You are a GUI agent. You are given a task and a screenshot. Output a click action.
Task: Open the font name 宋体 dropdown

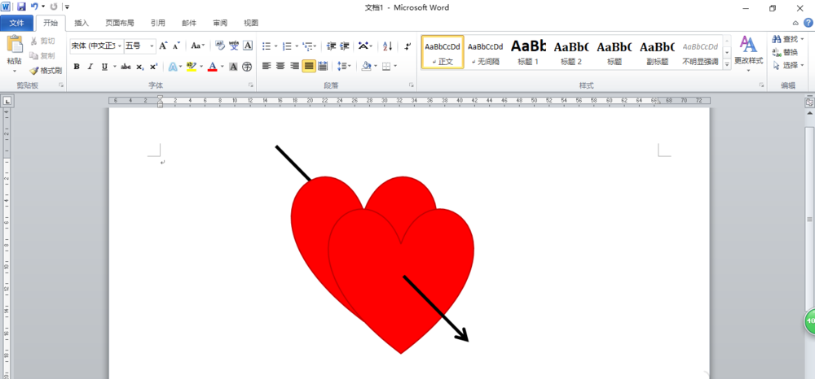pyautogui.click(x=120, y=46)
